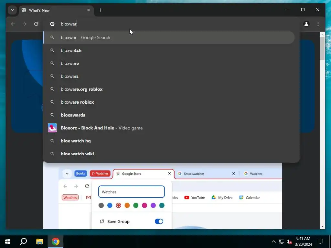Open the Gmail bookmark icon
The width and height of the screenshot is (331, 248).
89,197
